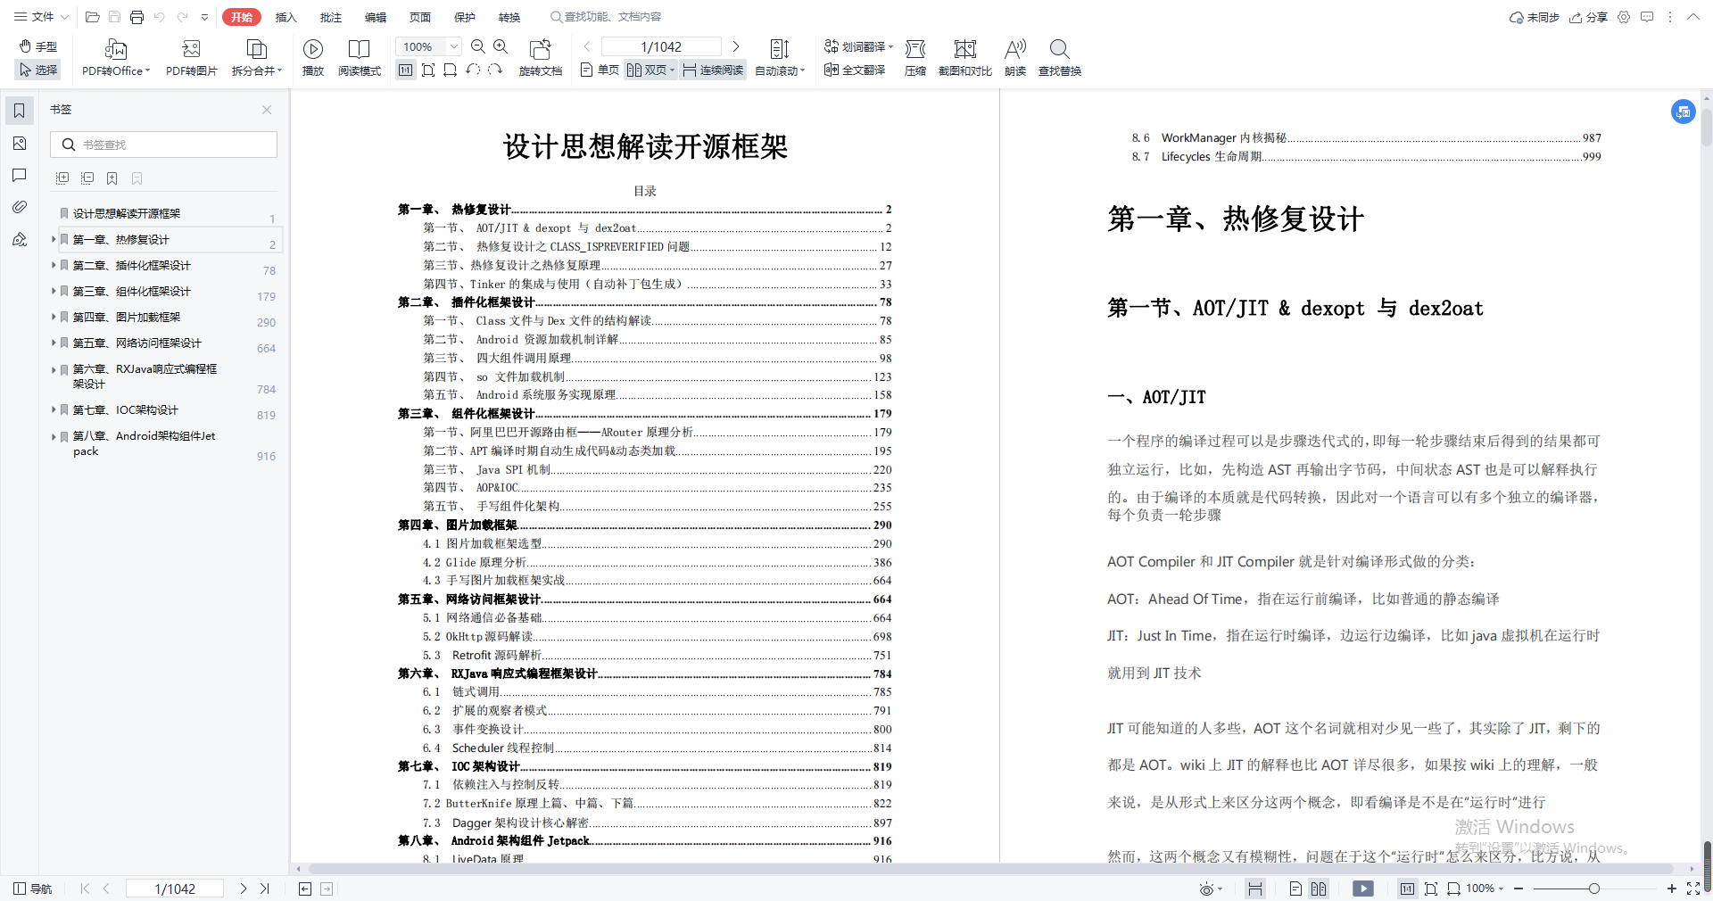This screenshot has height=901, width=1713.
Task: Activate the Select tool (选择)
Action: click(x=38, y=70)
